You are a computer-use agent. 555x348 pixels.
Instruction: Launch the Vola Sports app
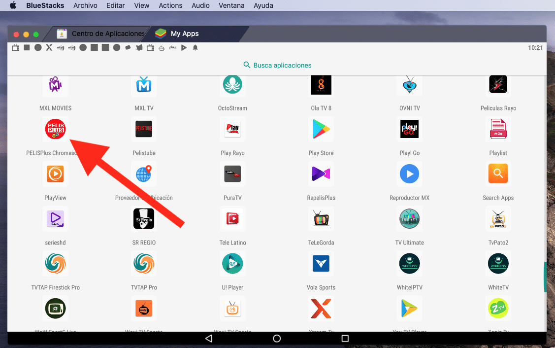(321, 264)
